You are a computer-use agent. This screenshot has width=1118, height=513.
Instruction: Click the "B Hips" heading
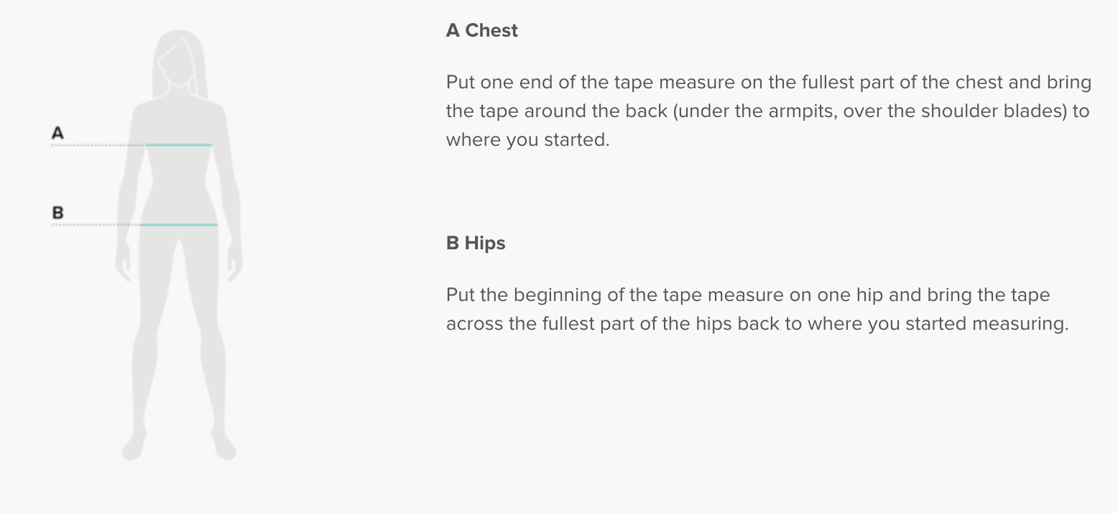coord(476,243)
